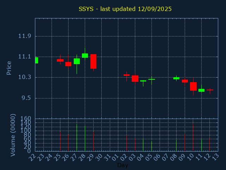Click the Volume (0000) axis title
Screen dimensions: 226x170
tap(13, 135)
